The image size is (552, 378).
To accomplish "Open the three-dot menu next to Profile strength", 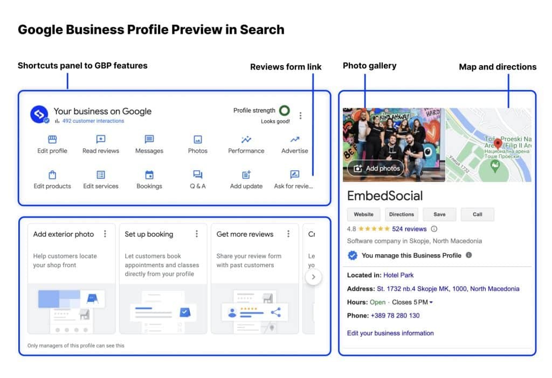I will pyautogui.click(x=301, y=115).
